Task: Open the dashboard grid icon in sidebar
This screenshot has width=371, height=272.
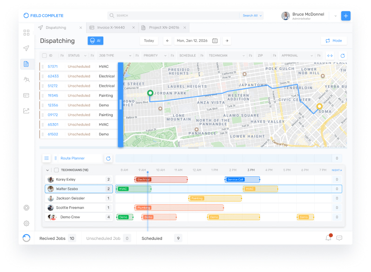Action: [27, 33]
